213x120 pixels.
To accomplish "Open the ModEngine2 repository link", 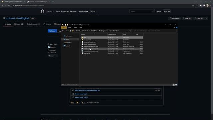I will (23, 18).
